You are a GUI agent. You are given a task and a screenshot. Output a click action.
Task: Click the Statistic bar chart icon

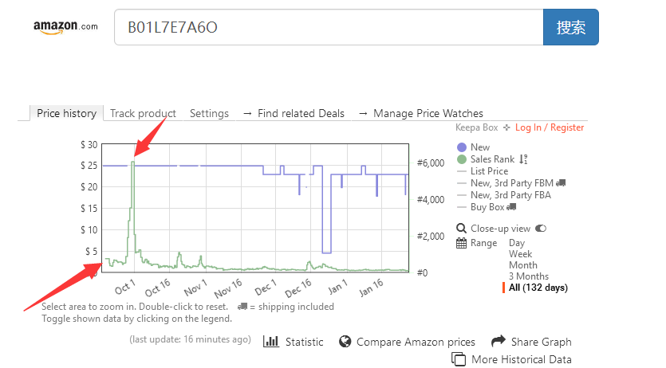click(x=271, y=341)
